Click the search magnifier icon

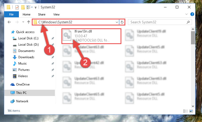pos(188,22)
